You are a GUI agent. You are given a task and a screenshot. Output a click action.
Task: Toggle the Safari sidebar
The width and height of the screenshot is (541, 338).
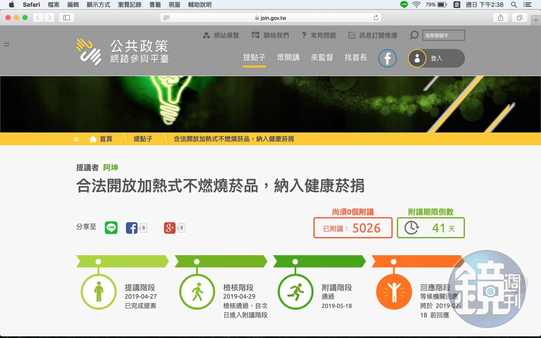(67, 18)
